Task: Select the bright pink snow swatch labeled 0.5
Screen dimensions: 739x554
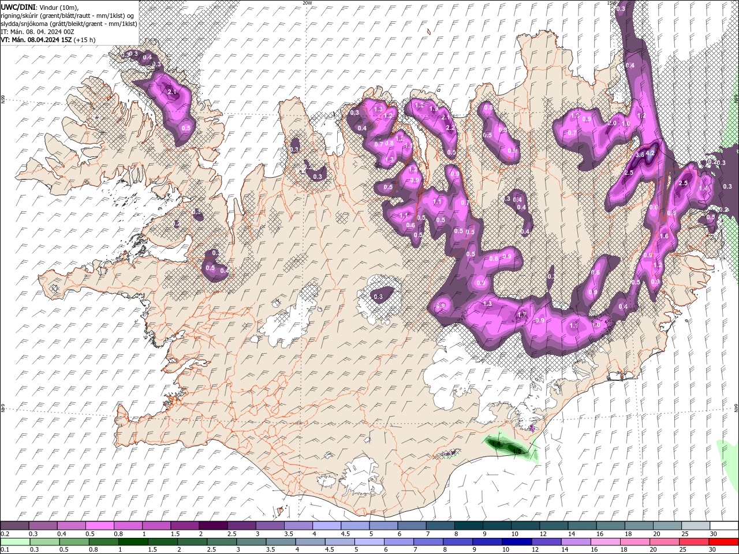Action: click(x=99, y=526)
